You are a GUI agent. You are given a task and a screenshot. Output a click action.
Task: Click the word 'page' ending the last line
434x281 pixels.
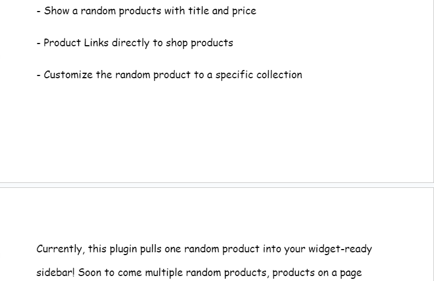pos(350,274)
